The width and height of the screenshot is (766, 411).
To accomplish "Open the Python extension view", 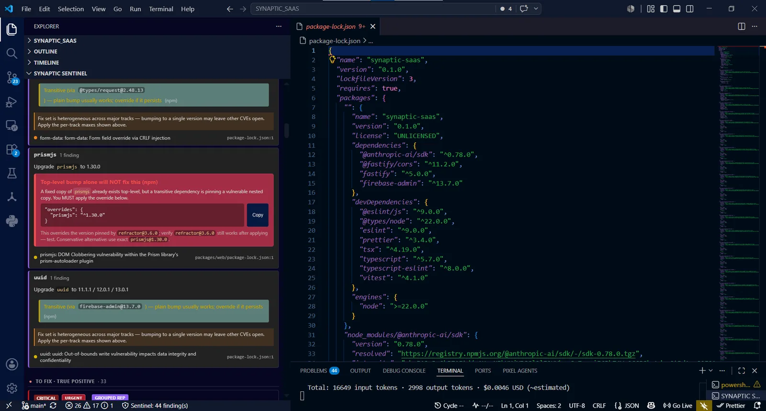I will 12,221.
